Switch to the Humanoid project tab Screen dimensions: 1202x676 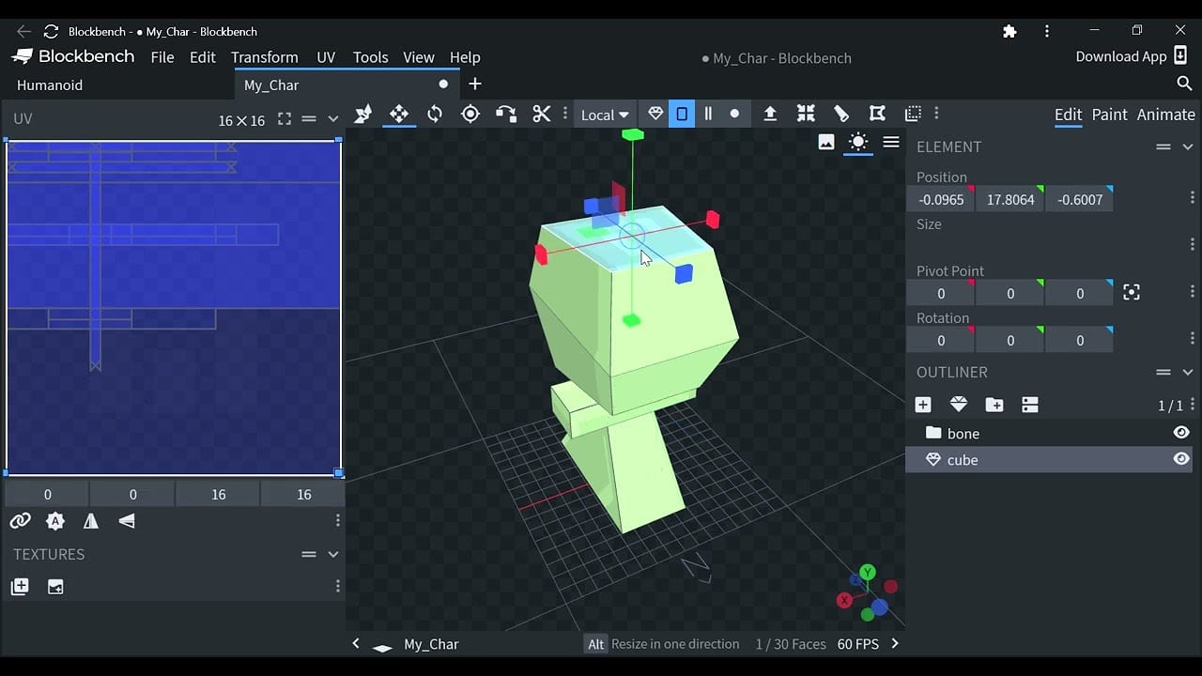click(50, 84)
